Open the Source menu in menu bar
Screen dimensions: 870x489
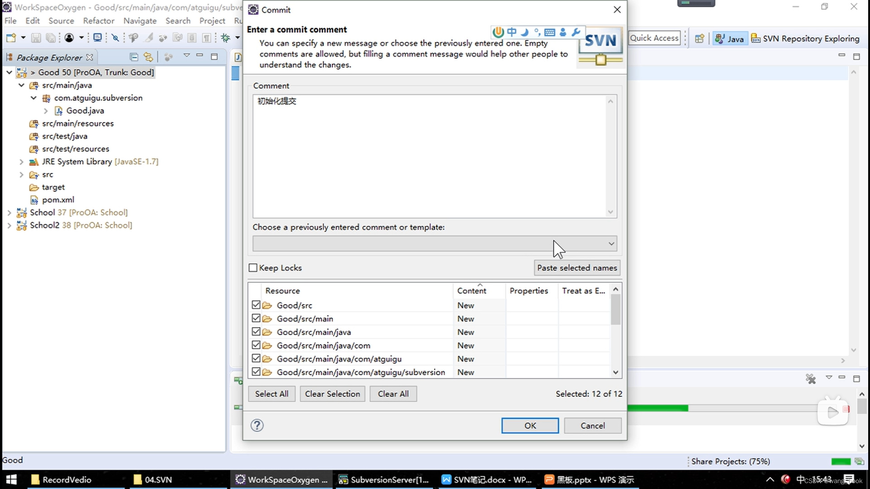click(x=61, y=21)
